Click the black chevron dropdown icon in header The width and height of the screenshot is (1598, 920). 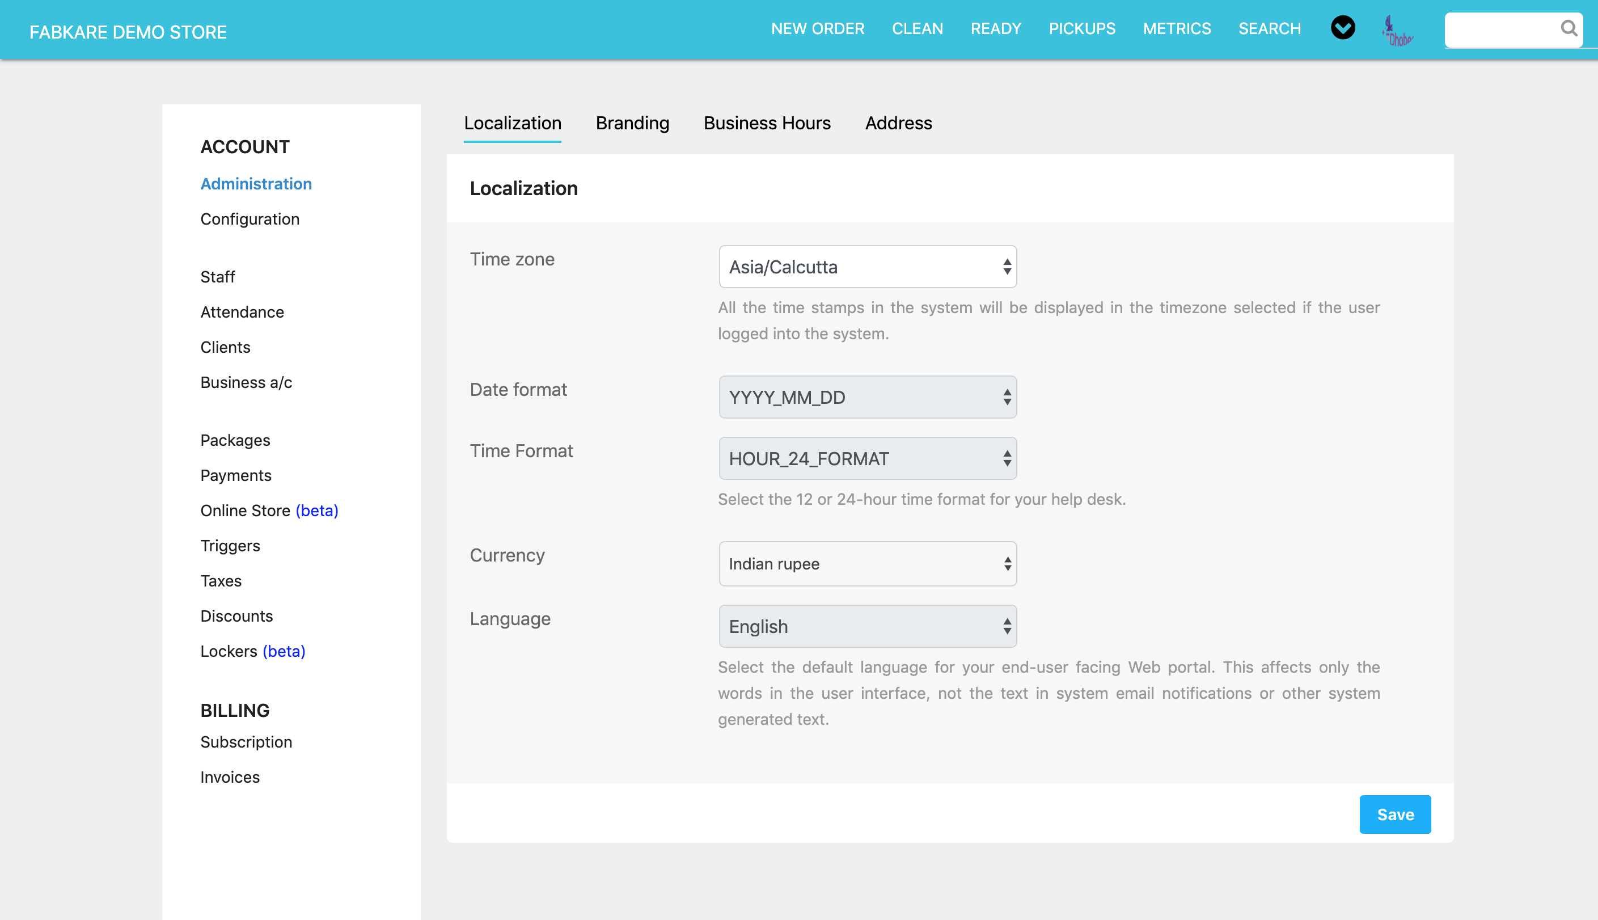coord(1343,28)
